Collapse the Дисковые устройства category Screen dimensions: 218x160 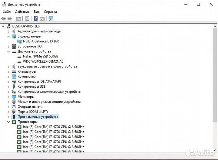click(x=8, y=51)
